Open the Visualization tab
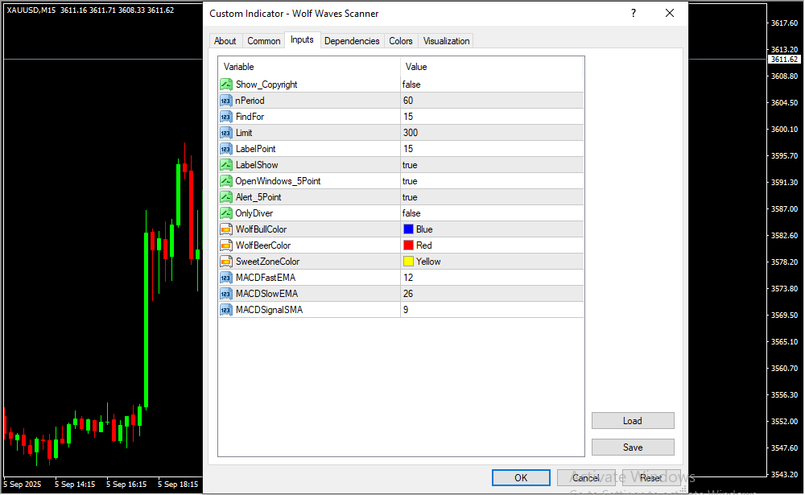Screen dimensions: 805x495 (x=447, y=41)
